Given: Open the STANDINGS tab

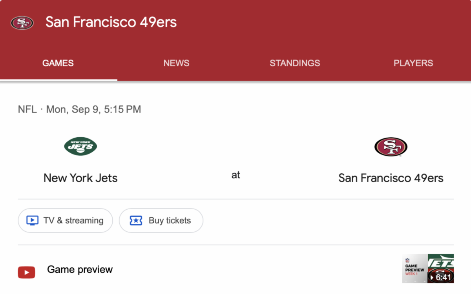Looking at the screenshot, I should (x=295, y=63).
